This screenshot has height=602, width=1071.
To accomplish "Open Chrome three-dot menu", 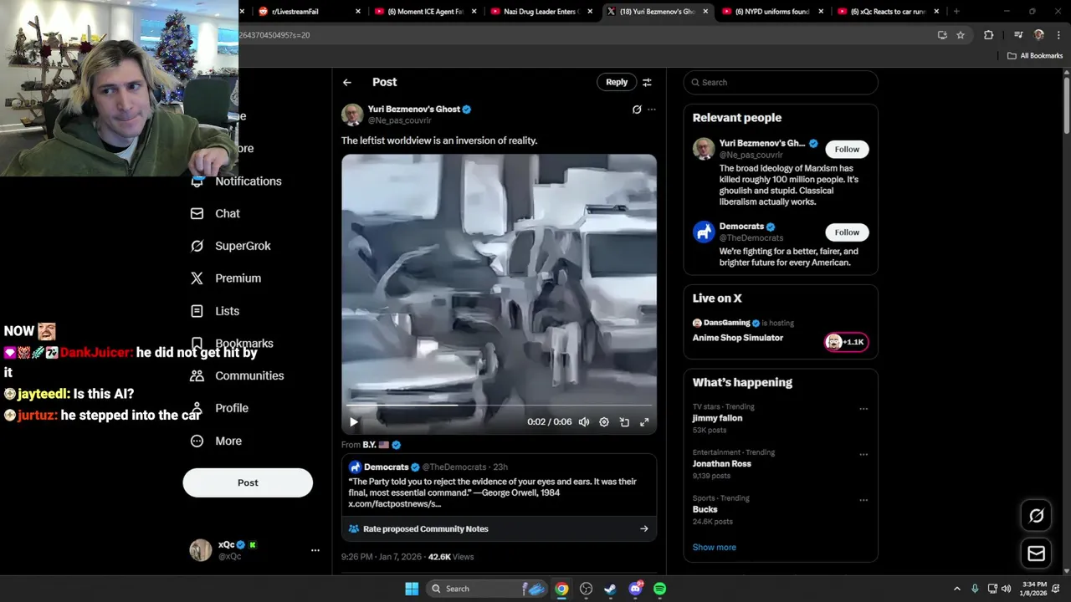I will pyautogui.click(x=1057, y=35).
